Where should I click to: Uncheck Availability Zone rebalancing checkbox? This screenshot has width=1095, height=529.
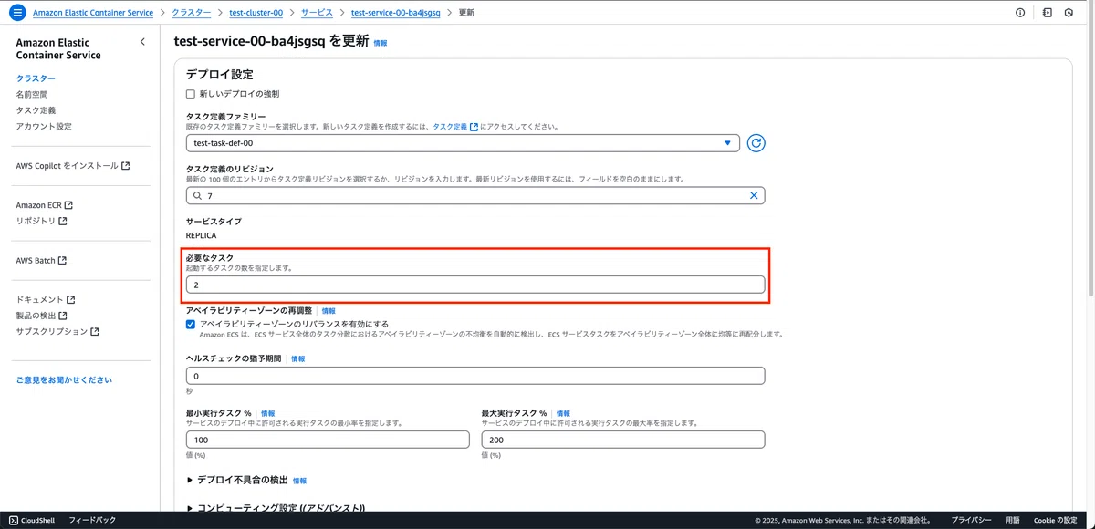click(191, 324)
